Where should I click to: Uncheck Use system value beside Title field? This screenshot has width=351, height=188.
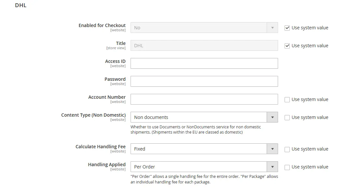[x=287, y=46]
